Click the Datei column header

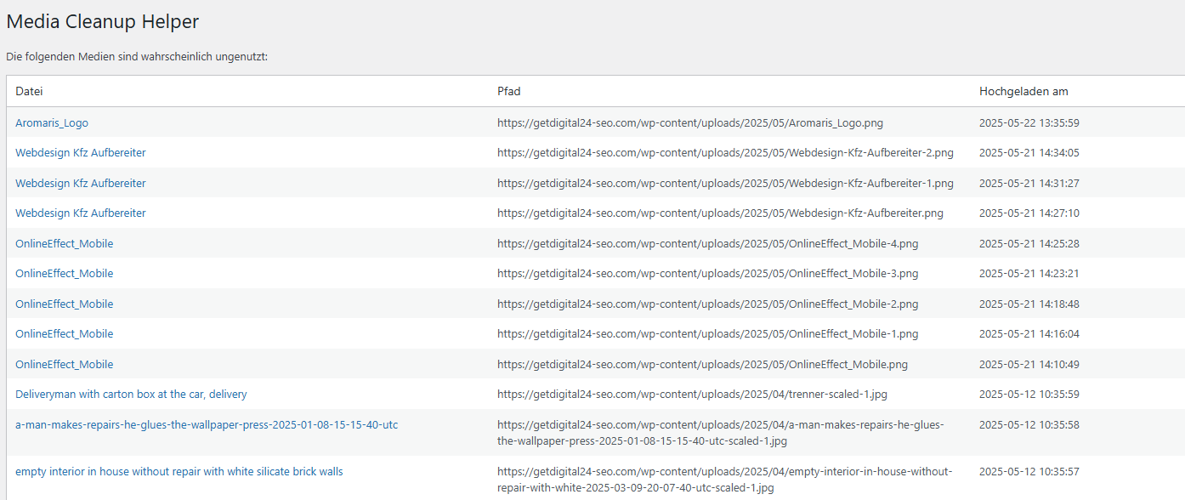[x=29, y=91]
